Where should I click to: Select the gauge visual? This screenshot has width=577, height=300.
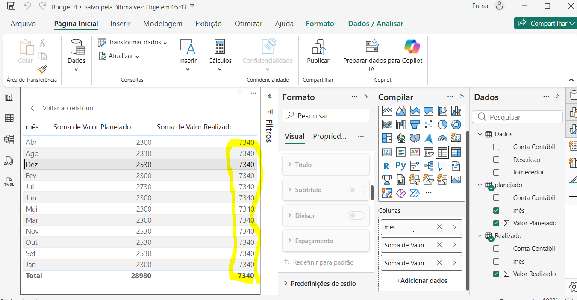click(x=442, y=138)
